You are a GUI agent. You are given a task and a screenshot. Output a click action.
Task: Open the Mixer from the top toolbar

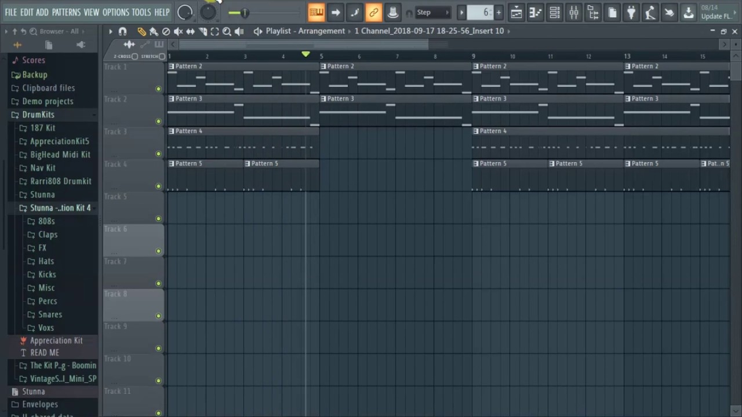pyautogui.click(x=574, y=12)
